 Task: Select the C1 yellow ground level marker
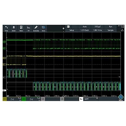pos(5,65)
